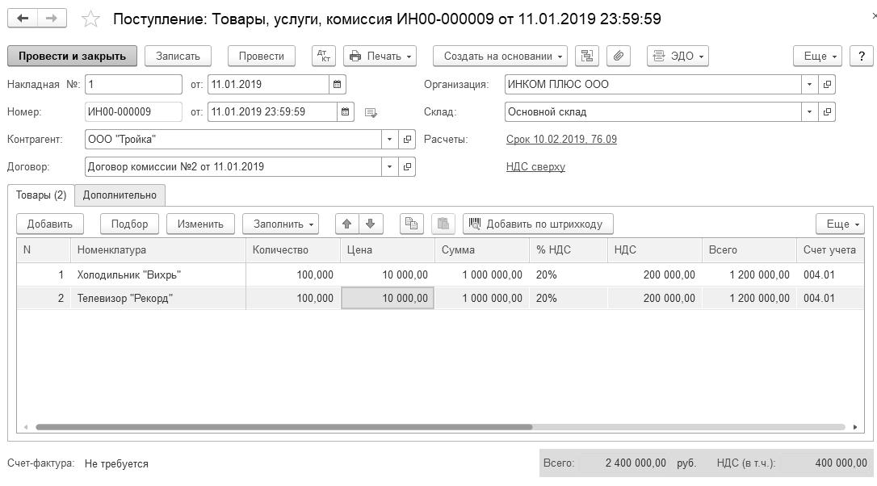The width and height of the screenshot is (877, 486).
Task: Click the Количество column header
Action: point(292,250)
